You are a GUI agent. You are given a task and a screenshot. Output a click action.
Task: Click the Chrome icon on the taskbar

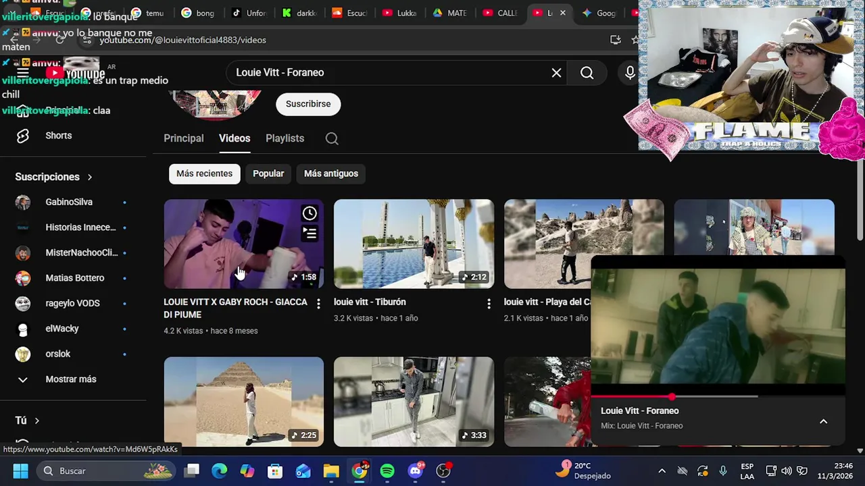pos(360,470)
